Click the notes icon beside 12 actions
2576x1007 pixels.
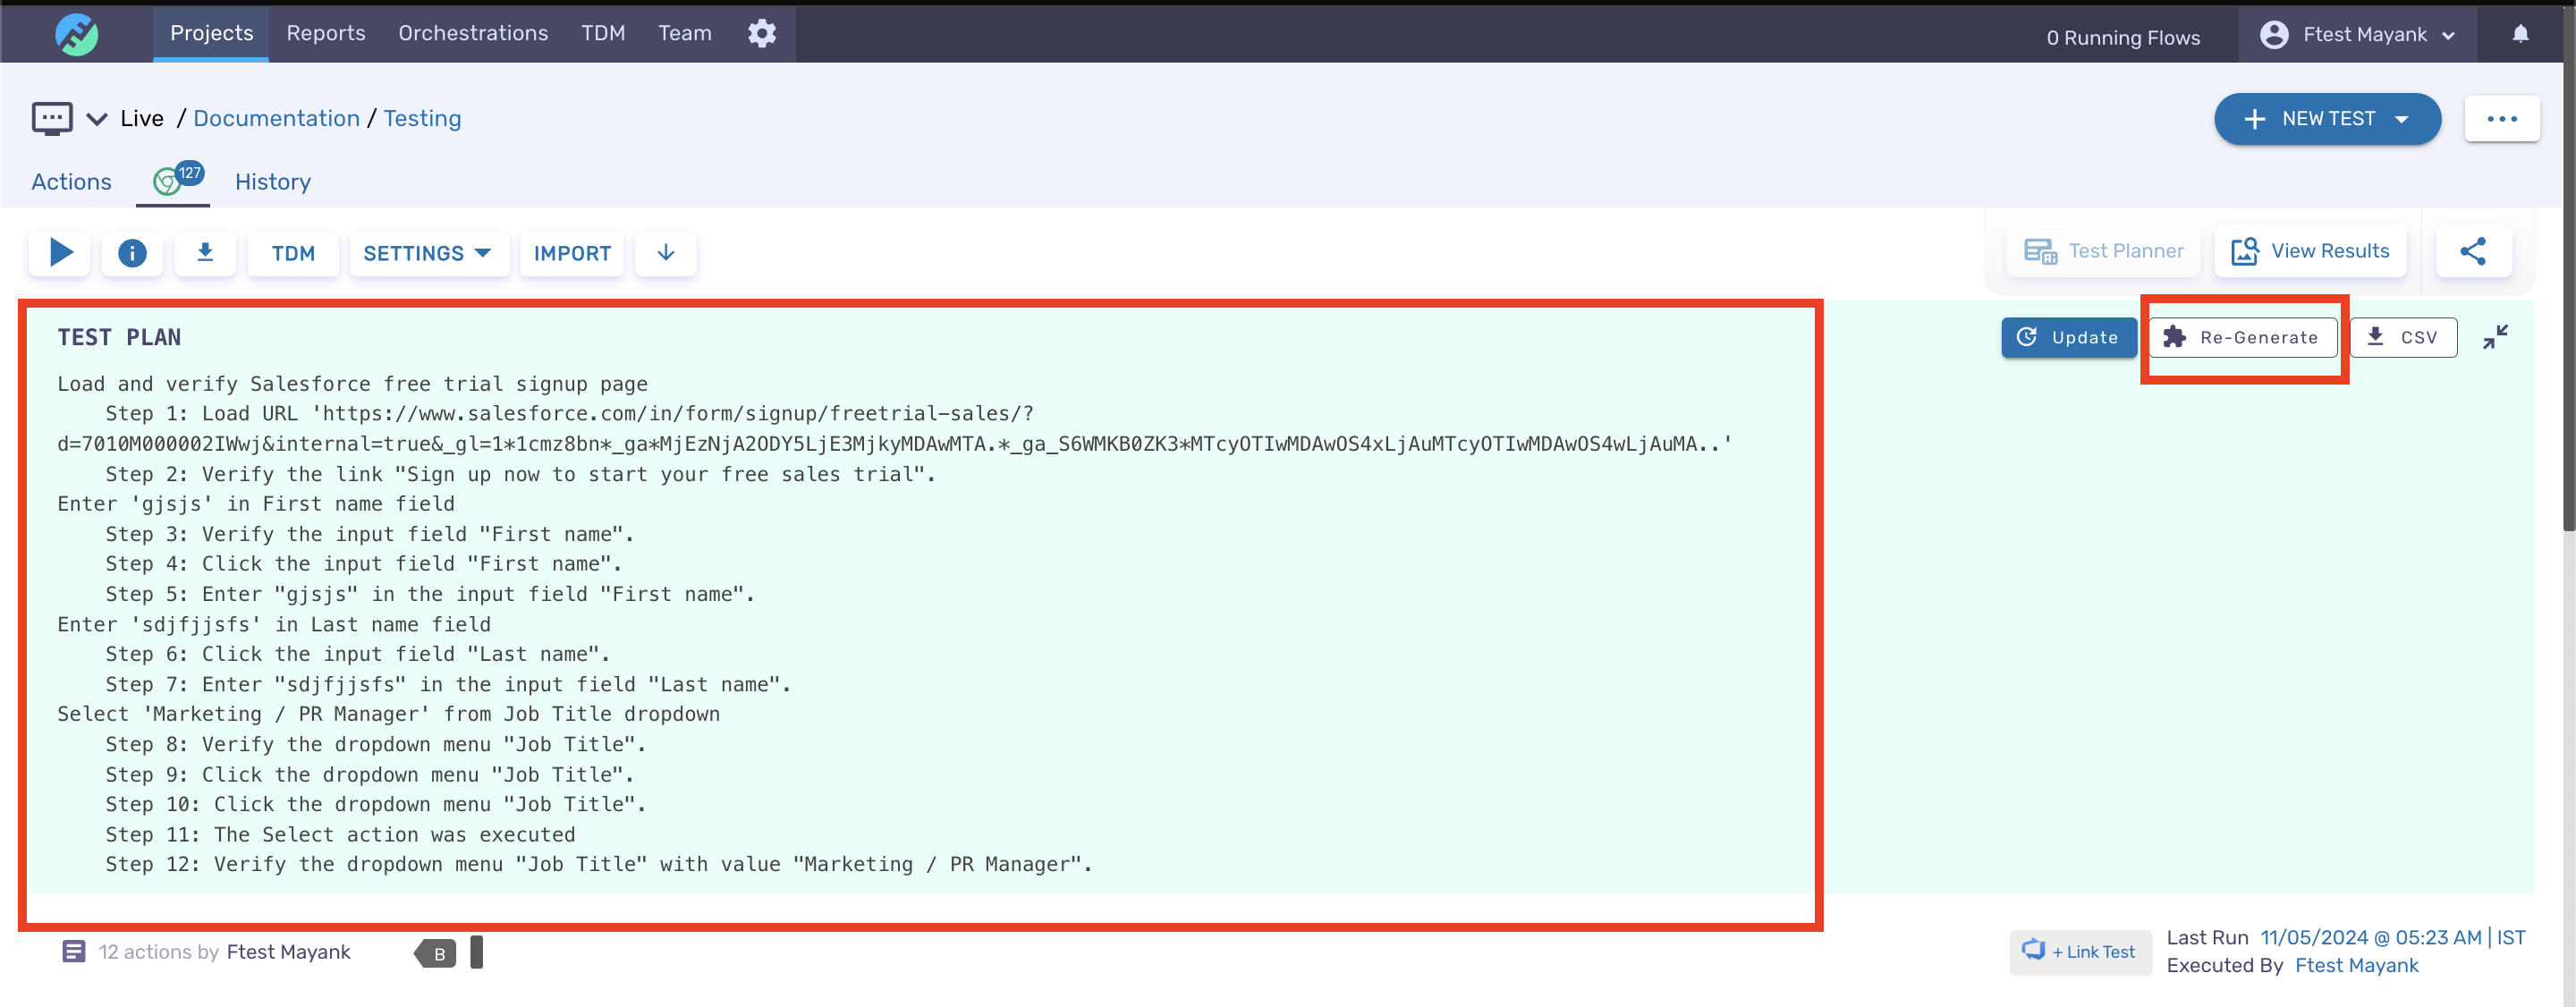[x=74, y=951]
